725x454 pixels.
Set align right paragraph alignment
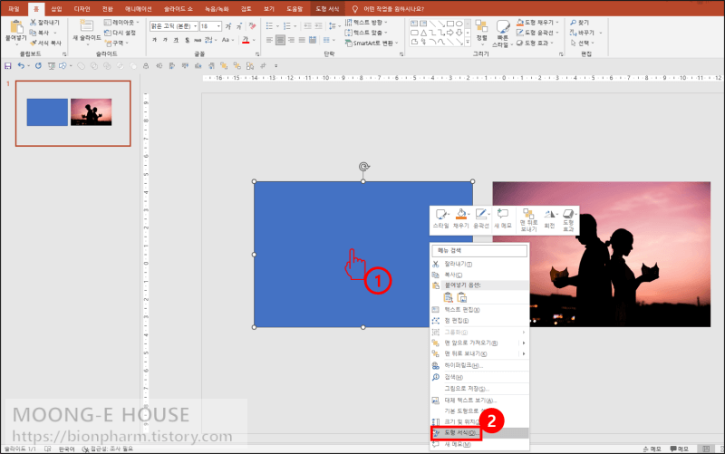291,40
